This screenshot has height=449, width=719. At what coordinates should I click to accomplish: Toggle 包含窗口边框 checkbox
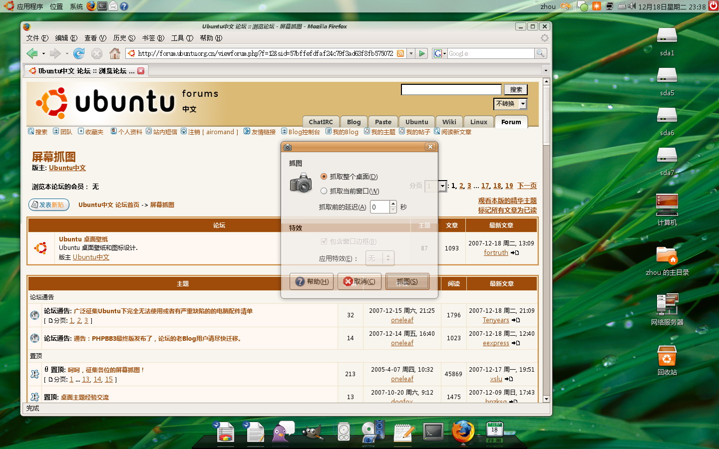pyautogui.click(x=324, y=241)
